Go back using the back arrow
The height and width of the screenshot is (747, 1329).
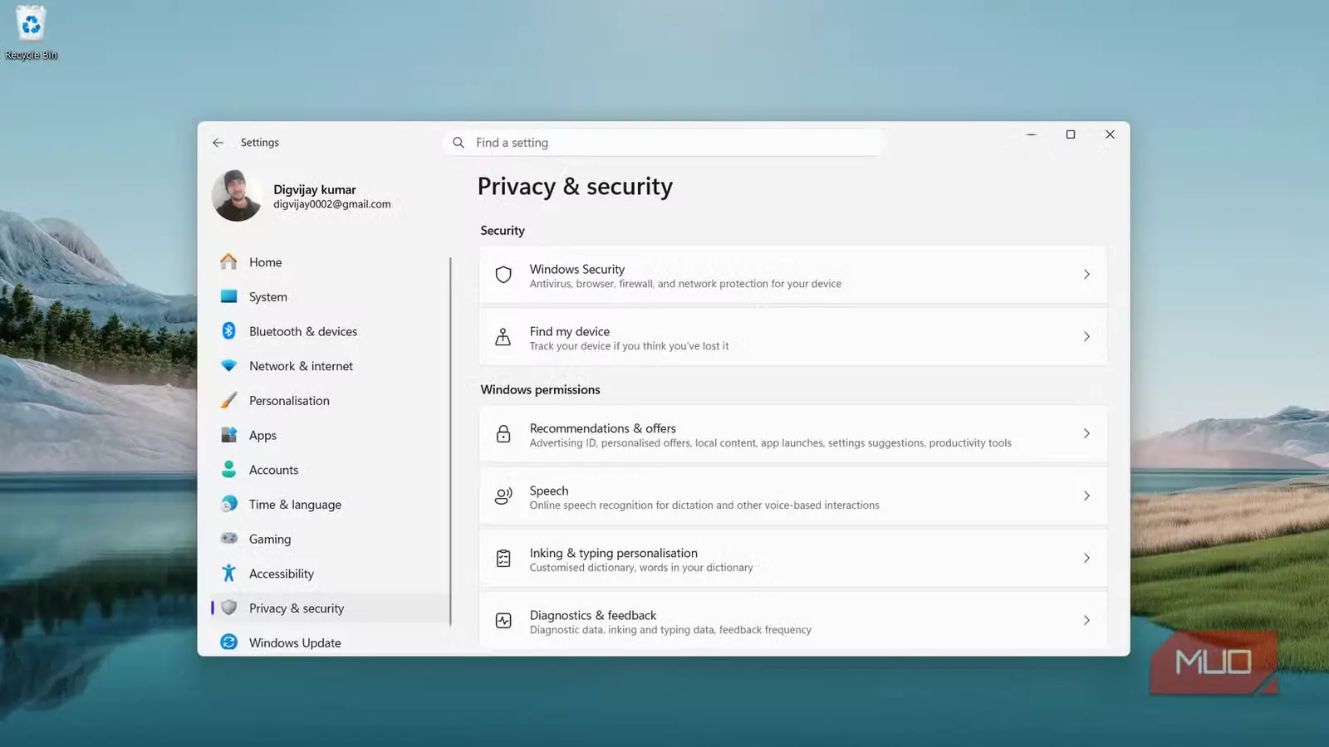pos(218,143)
